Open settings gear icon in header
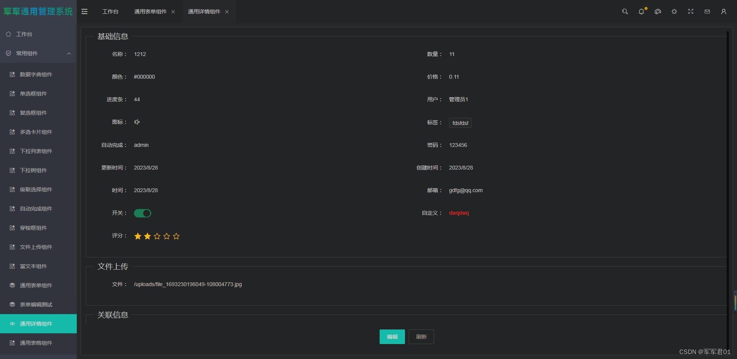Image resolution: width=737 pixels, height=359 pixels. [x=674, y=12]
